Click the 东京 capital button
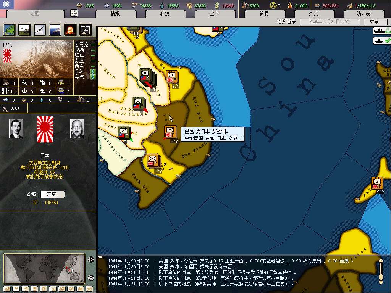This screenshot has width=391, height=293. coord(52,194)
